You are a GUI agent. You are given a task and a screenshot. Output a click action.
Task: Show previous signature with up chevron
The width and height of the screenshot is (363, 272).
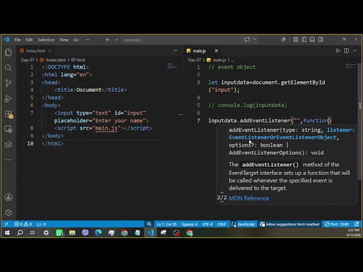[222, 193]
